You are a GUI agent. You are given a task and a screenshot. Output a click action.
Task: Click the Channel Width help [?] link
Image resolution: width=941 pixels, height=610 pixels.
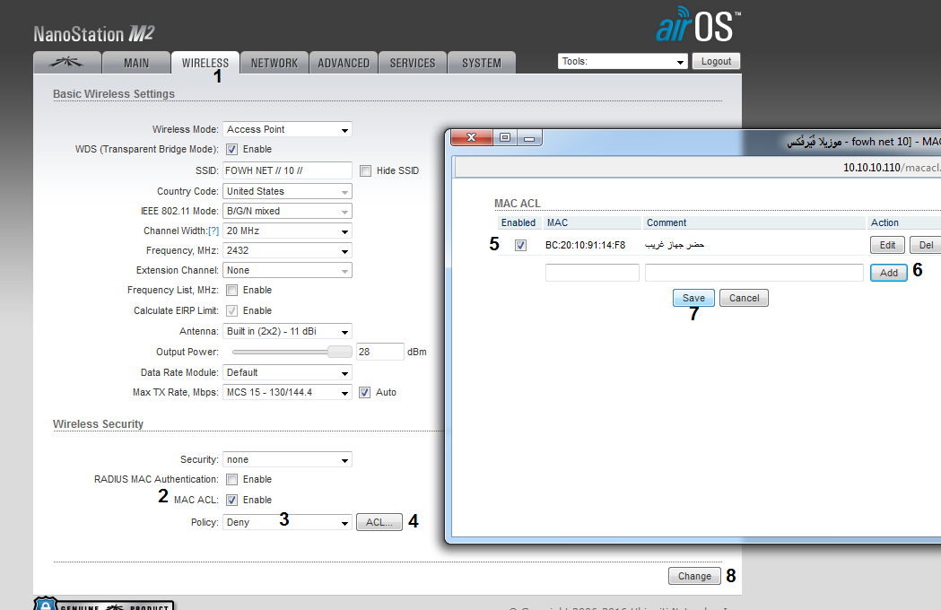tap(213, 231)
